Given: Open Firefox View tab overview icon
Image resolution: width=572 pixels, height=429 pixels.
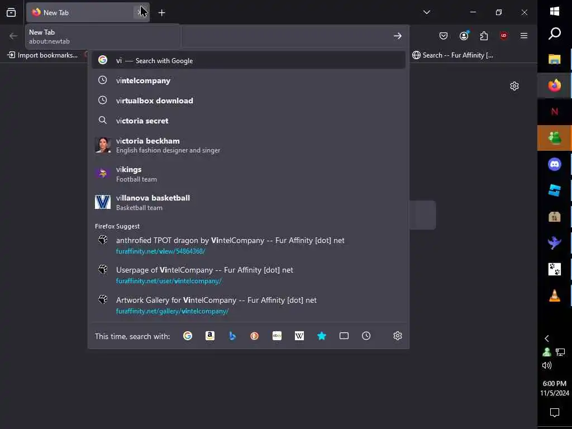Looking at the screenshot, I should coord(11,12).
